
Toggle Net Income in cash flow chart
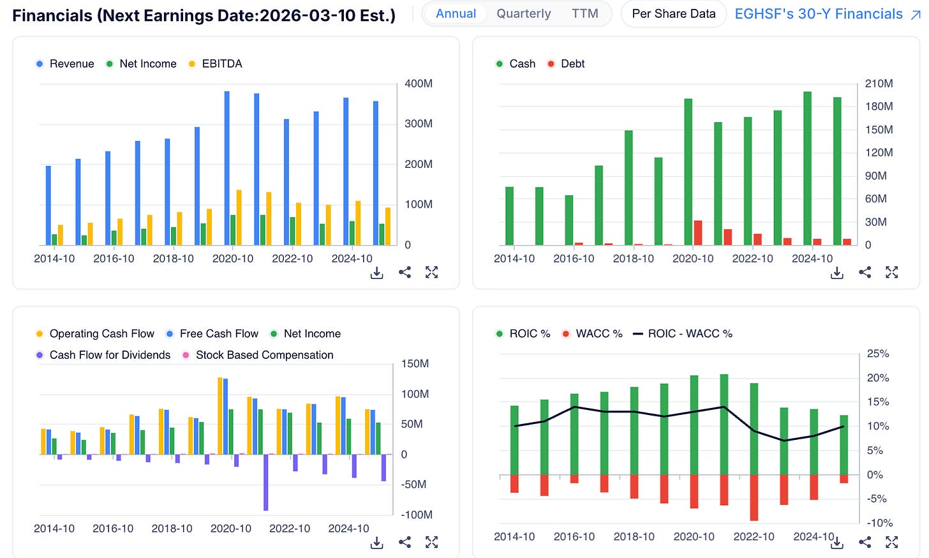point(305,334)
